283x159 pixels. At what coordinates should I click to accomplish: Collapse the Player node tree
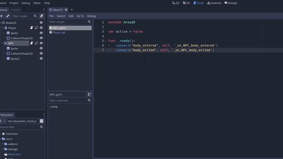[3, 28]
